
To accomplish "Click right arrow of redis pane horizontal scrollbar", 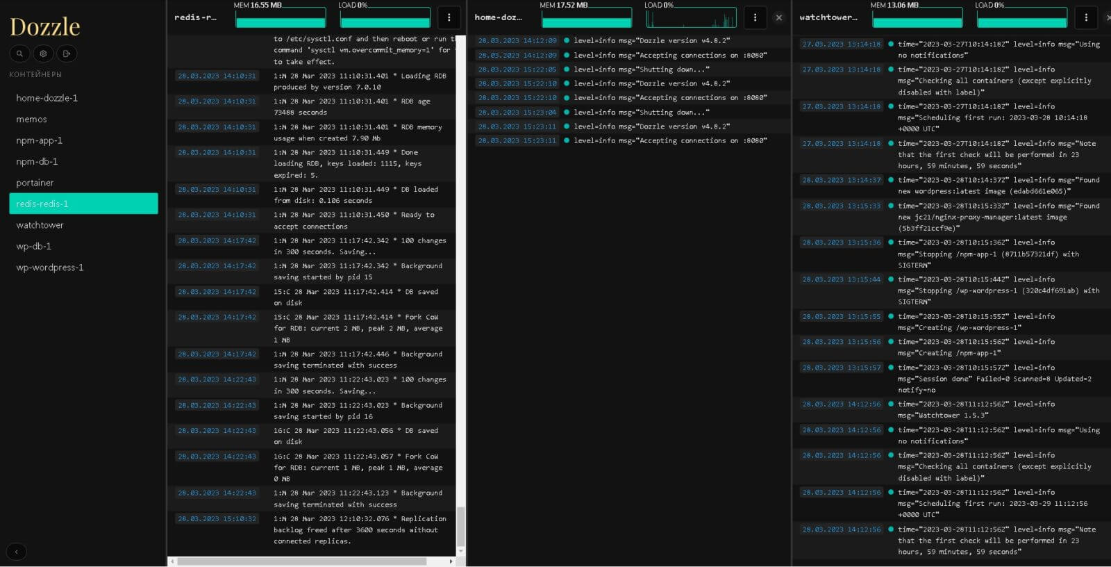I will [451, 561].
